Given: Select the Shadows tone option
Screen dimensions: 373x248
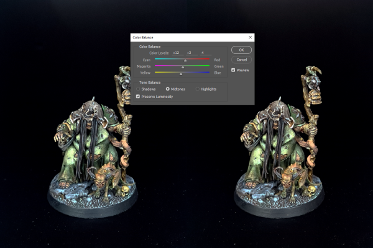Looking at the screenshot, I should pyautogui.click(x=138, y=89).
